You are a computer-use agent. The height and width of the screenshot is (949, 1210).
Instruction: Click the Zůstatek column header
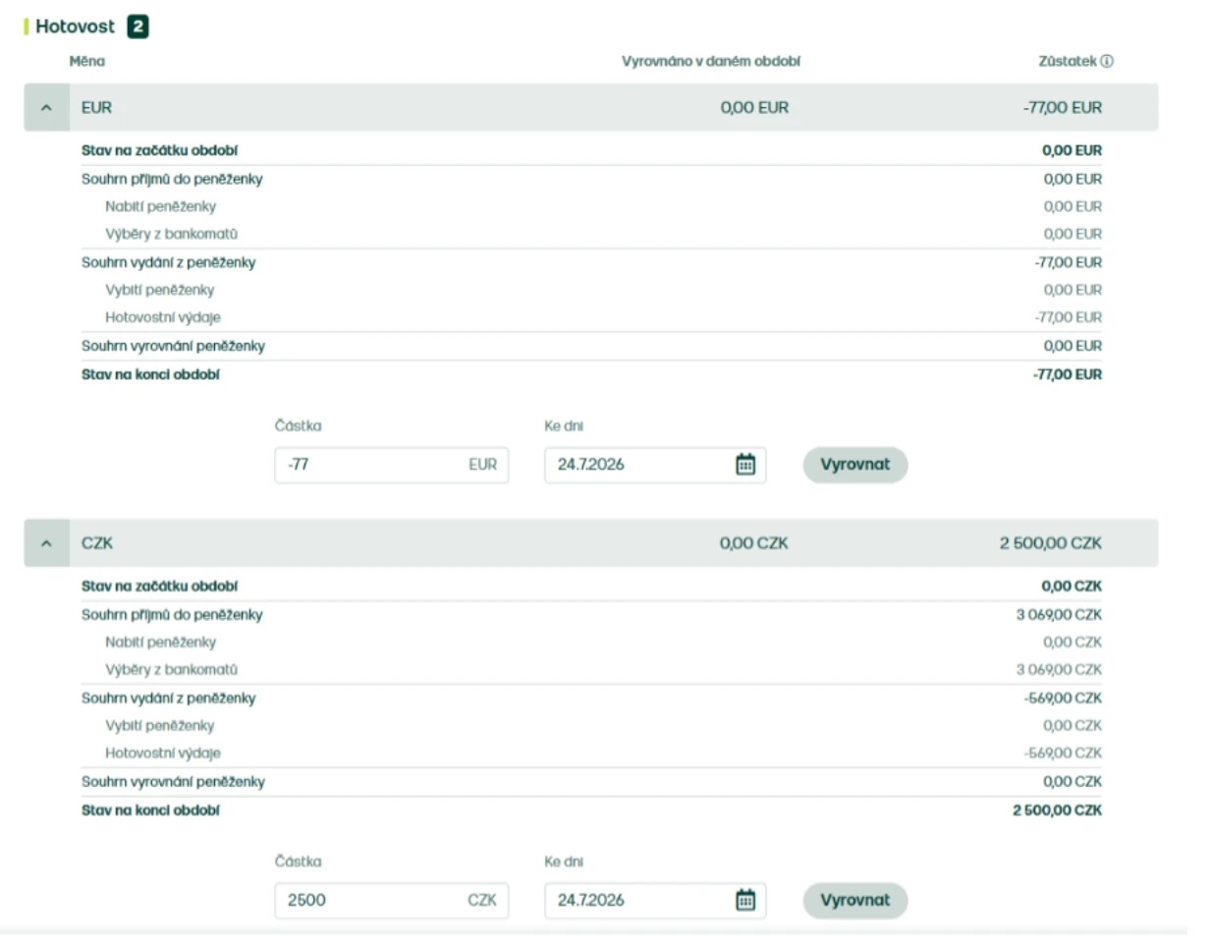pos(1068,61)
